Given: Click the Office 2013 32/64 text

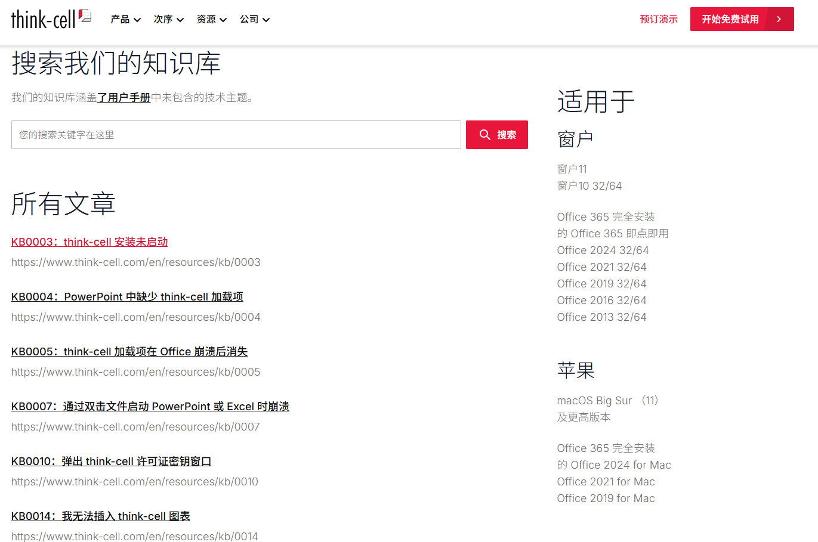Looking at the screenshot, I should (x=602, y=317).
